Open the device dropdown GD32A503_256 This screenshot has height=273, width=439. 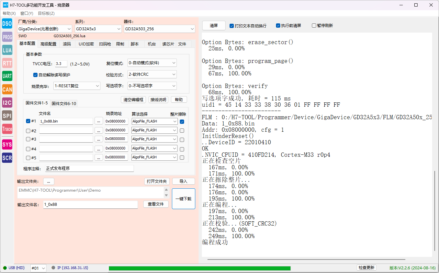coord(160,29)
